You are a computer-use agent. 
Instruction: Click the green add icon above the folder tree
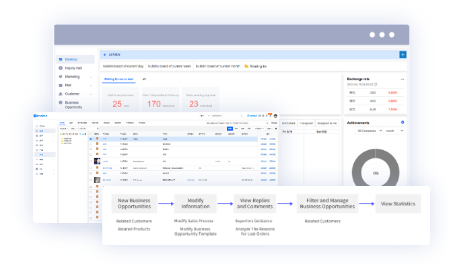pyautogui.click(x=61, y=134)
